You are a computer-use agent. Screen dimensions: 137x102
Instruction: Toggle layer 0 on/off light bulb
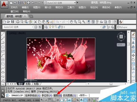(50, 27)
